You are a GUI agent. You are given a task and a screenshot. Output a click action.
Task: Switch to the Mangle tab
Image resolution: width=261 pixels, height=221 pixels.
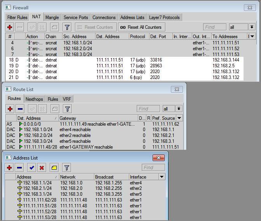click(52, 18)
